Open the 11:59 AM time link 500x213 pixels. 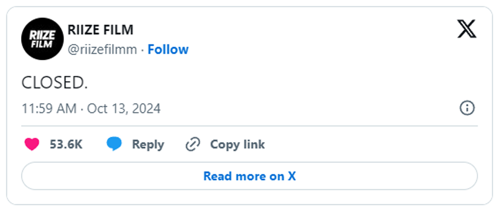pos(49,109)
